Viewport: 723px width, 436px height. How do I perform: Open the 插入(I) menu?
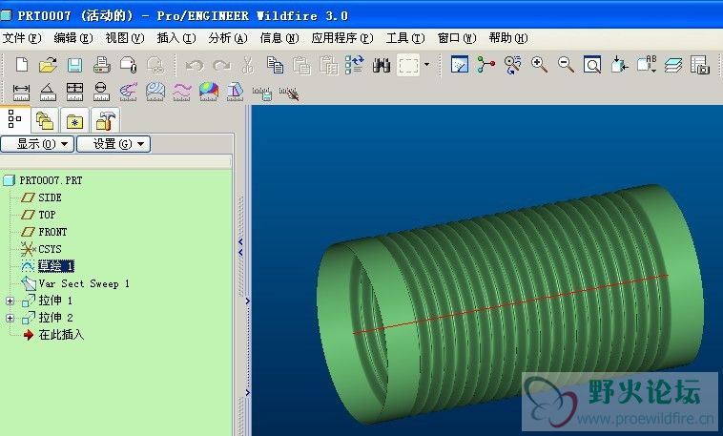[x=176, y=38]
